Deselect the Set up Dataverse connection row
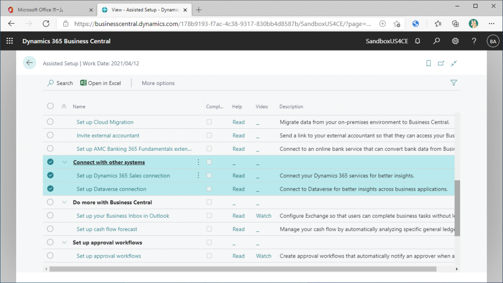Image resolution: width=503 pixels, height=283 pixels. pyautogui.click(x=51, y=189)
